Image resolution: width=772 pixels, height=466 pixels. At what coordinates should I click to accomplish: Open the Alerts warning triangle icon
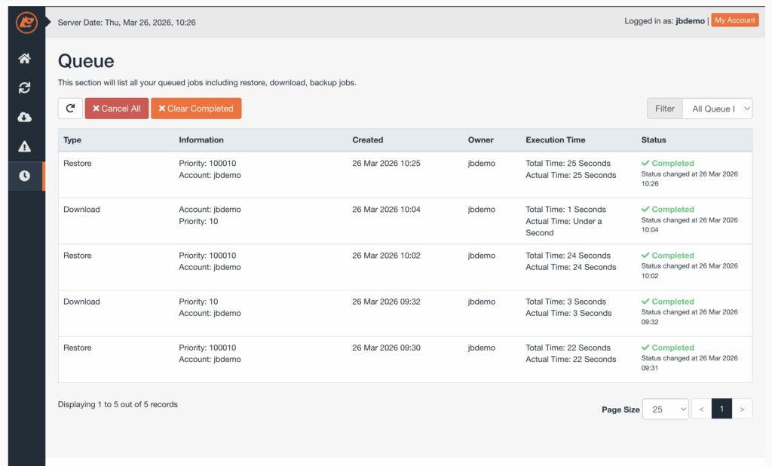(x=25, y=146)
